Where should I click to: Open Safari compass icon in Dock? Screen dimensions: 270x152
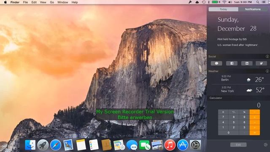[x=56, y=145]
